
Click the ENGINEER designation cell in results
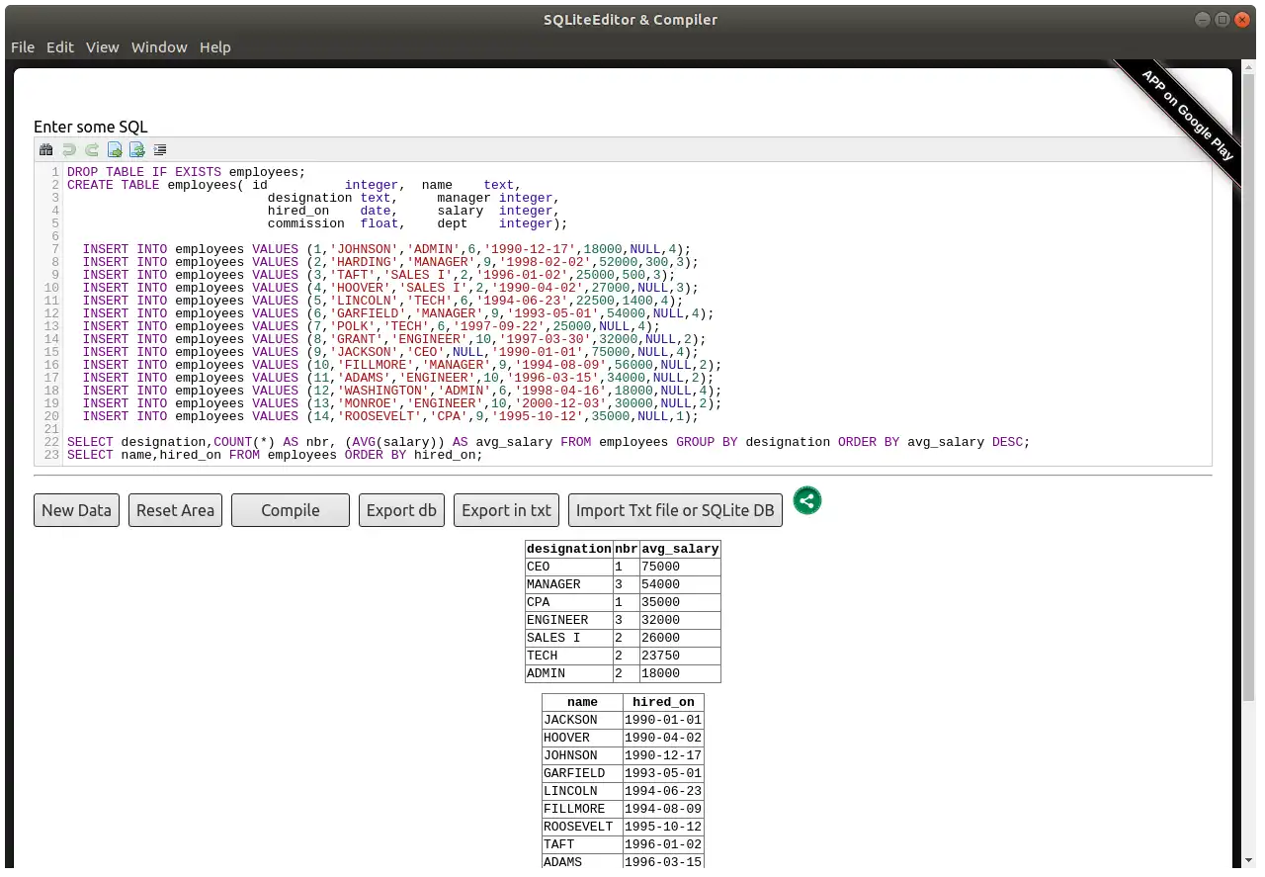pyautogui.click(x=569, y=620)
